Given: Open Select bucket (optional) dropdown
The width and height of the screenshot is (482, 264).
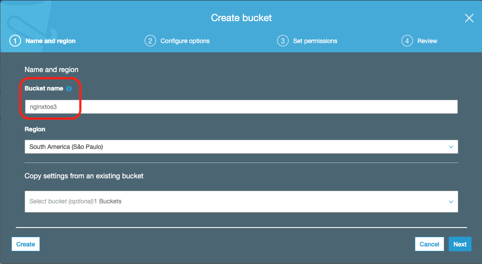Looking at the screenshot, I should click(x=241, y=202).
